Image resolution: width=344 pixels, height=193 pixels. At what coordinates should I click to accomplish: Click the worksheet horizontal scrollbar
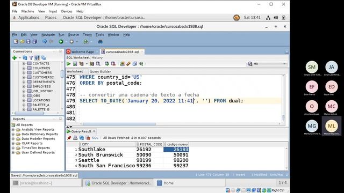click(119, 124)
